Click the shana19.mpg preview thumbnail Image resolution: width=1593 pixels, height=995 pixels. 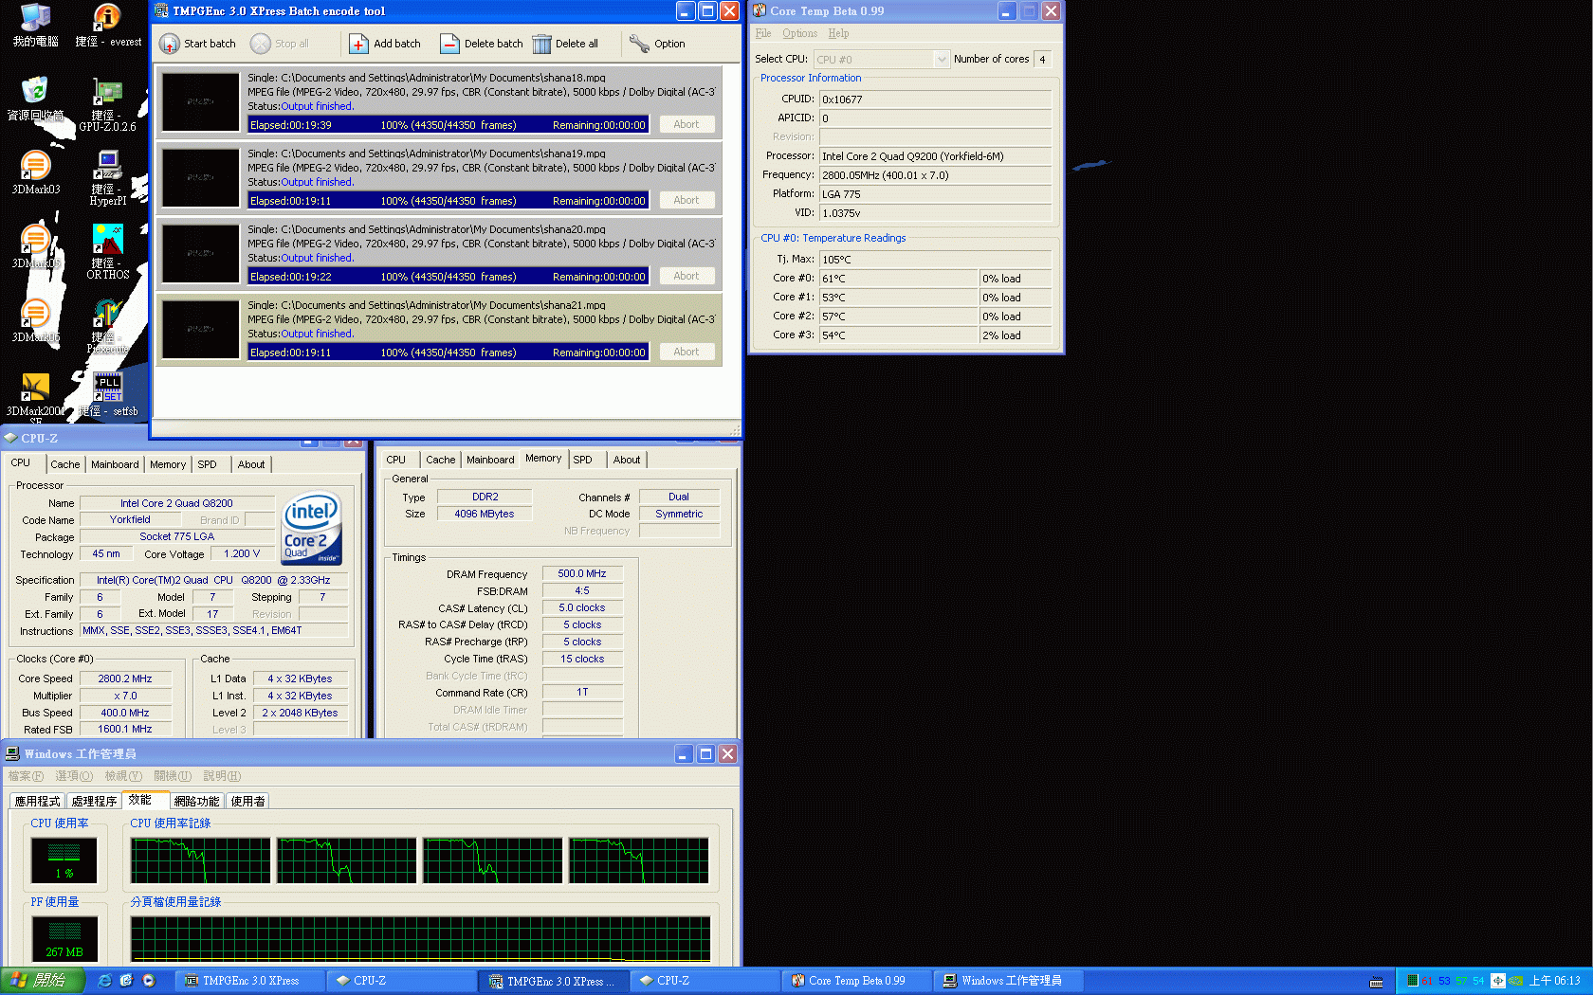click(201, 177)
